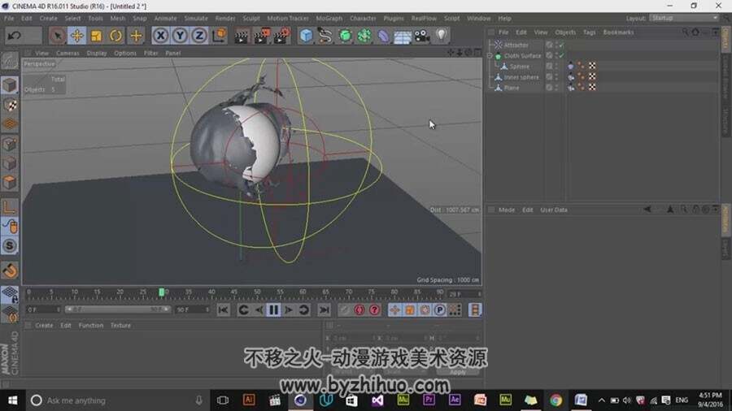Toggle visibility dots for Plane row
Image resolution: width=732 pixels, height=411 pixels.
pos(556,88)
